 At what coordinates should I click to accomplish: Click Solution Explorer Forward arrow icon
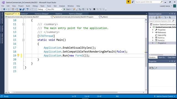tap(153, 17)
